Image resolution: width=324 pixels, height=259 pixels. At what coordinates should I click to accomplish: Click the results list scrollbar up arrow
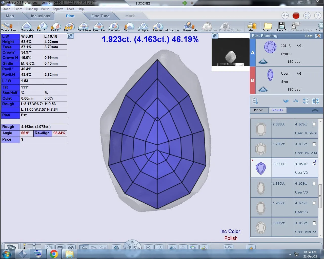(320, 121)
